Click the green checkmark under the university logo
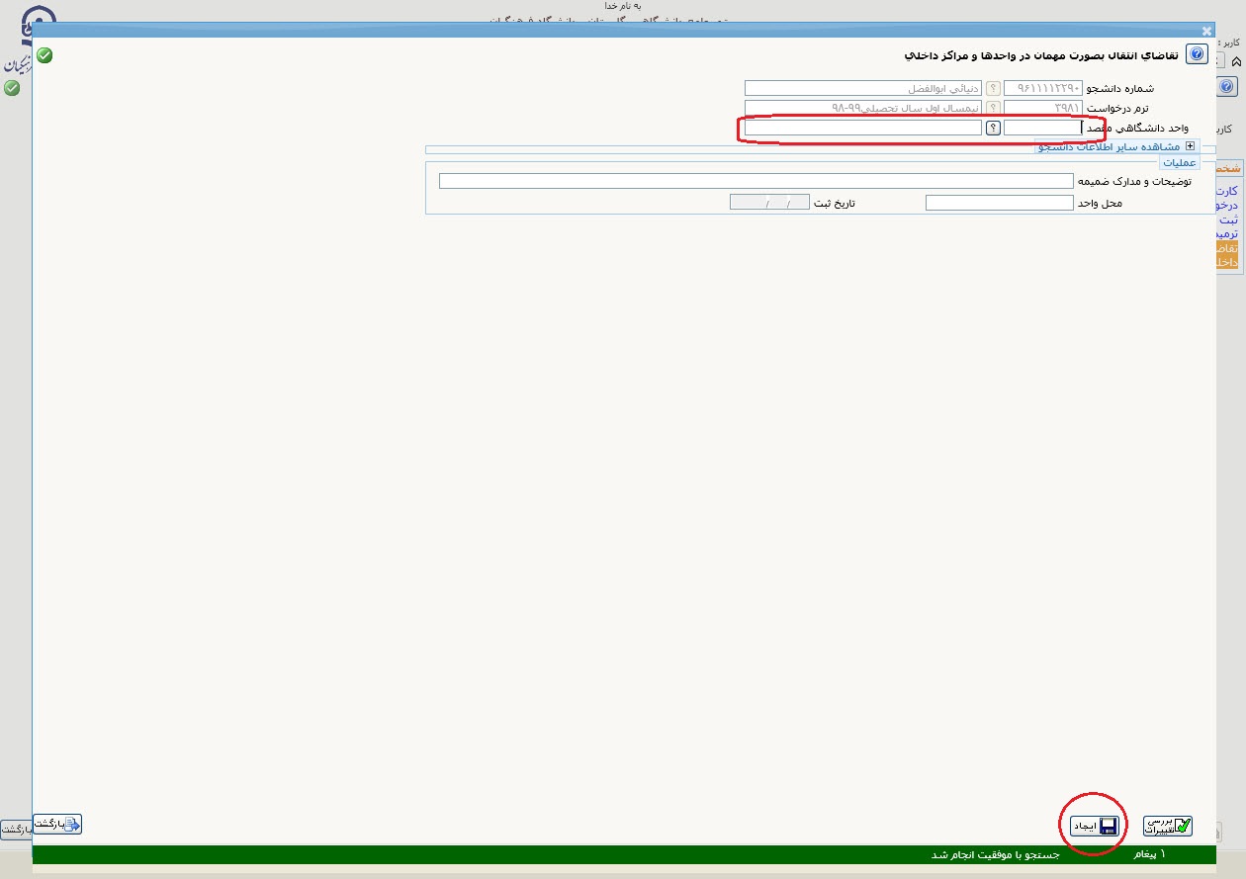 12,88
